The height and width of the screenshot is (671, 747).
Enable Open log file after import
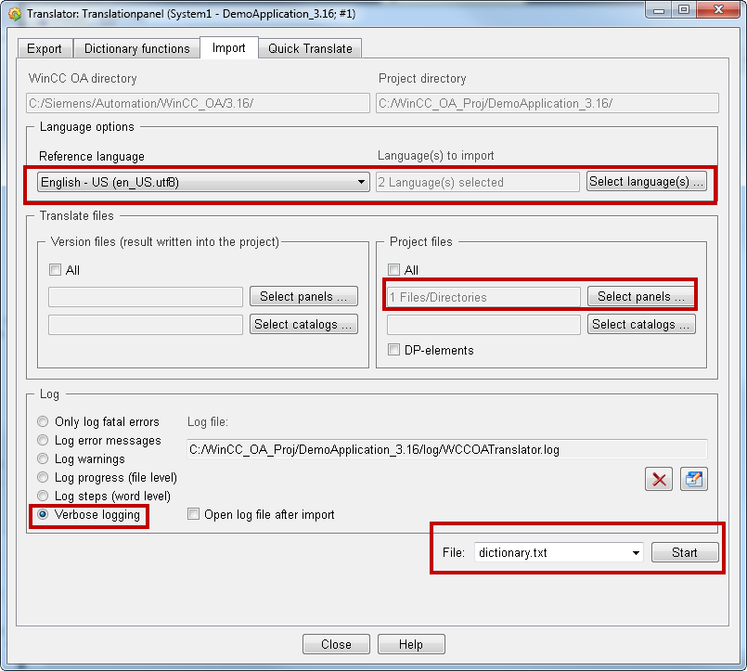(x=194, y=515)
